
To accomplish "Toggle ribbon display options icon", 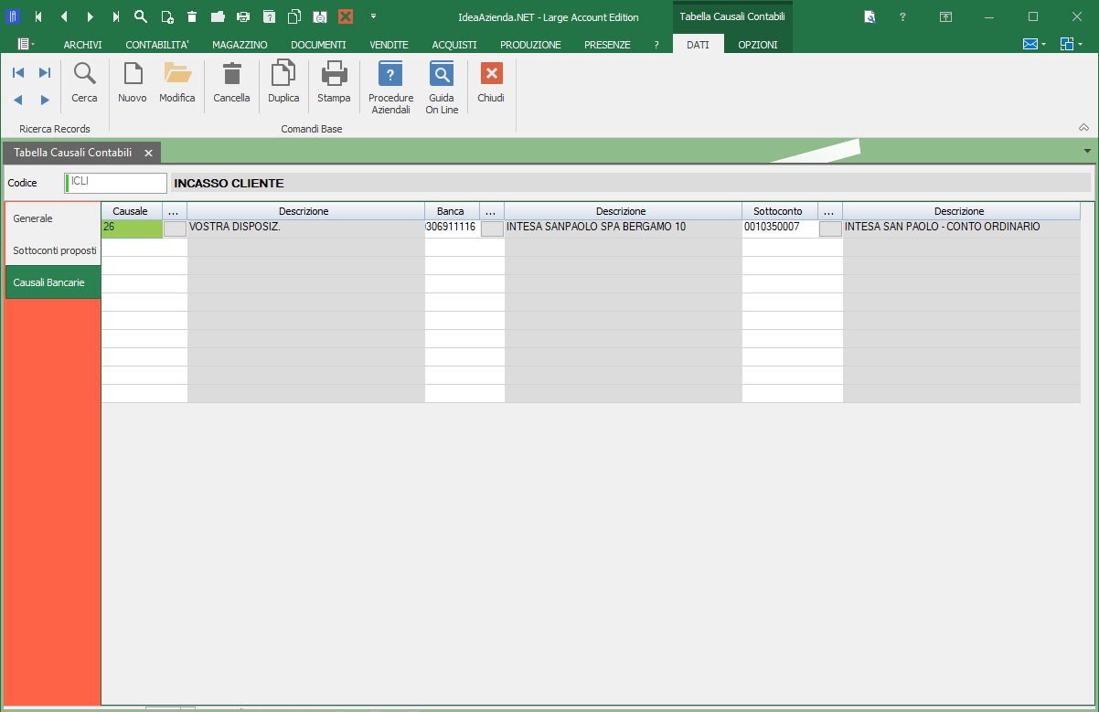I will click(946, 16).
